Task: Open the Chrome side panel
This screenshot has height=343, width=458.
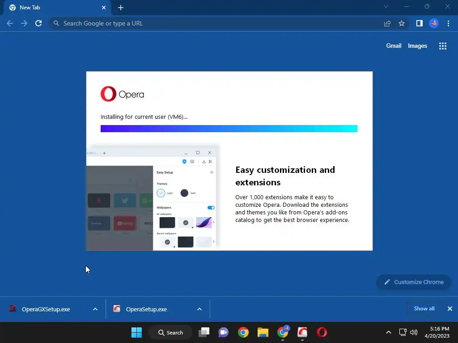Action: (420, 23)
